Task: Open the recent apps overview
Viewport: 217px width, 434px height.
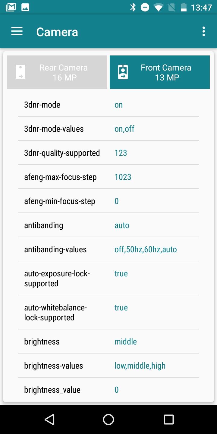Action: pyautogui.click(x=168, y=419)
